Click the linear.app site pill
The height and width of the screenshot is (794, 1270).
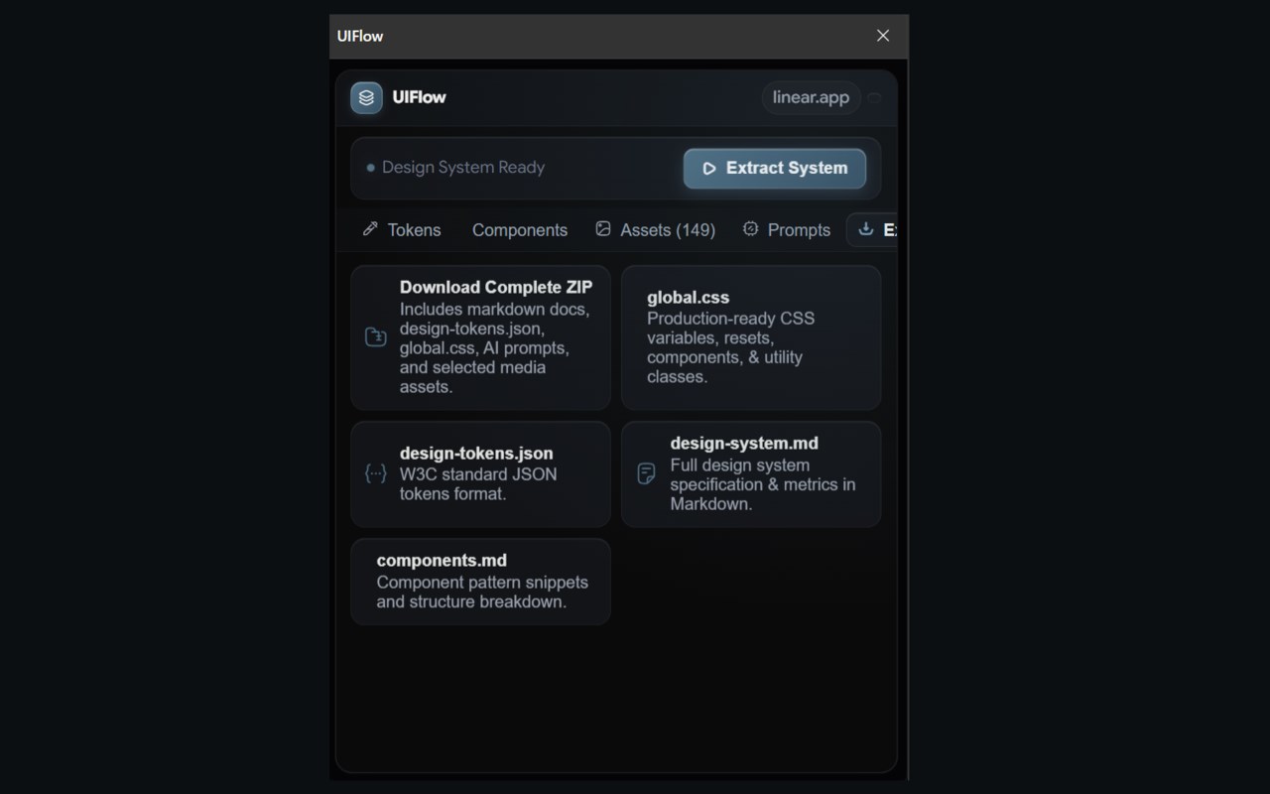pos(811,97)
